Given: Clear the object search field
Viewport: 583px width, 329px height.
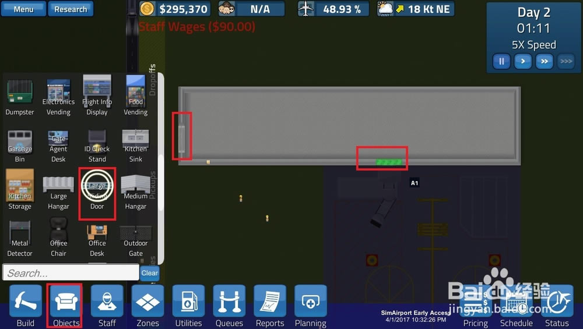Looking at the screenshot, I should 149,273.
